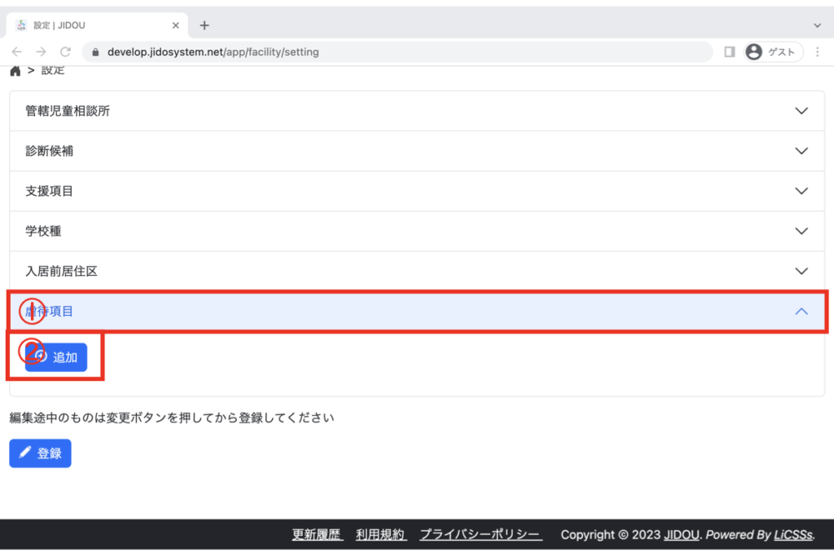834x556 pixels.
Task: Expand the 診断候補 accordion chevron
Action: pos(801,151)
